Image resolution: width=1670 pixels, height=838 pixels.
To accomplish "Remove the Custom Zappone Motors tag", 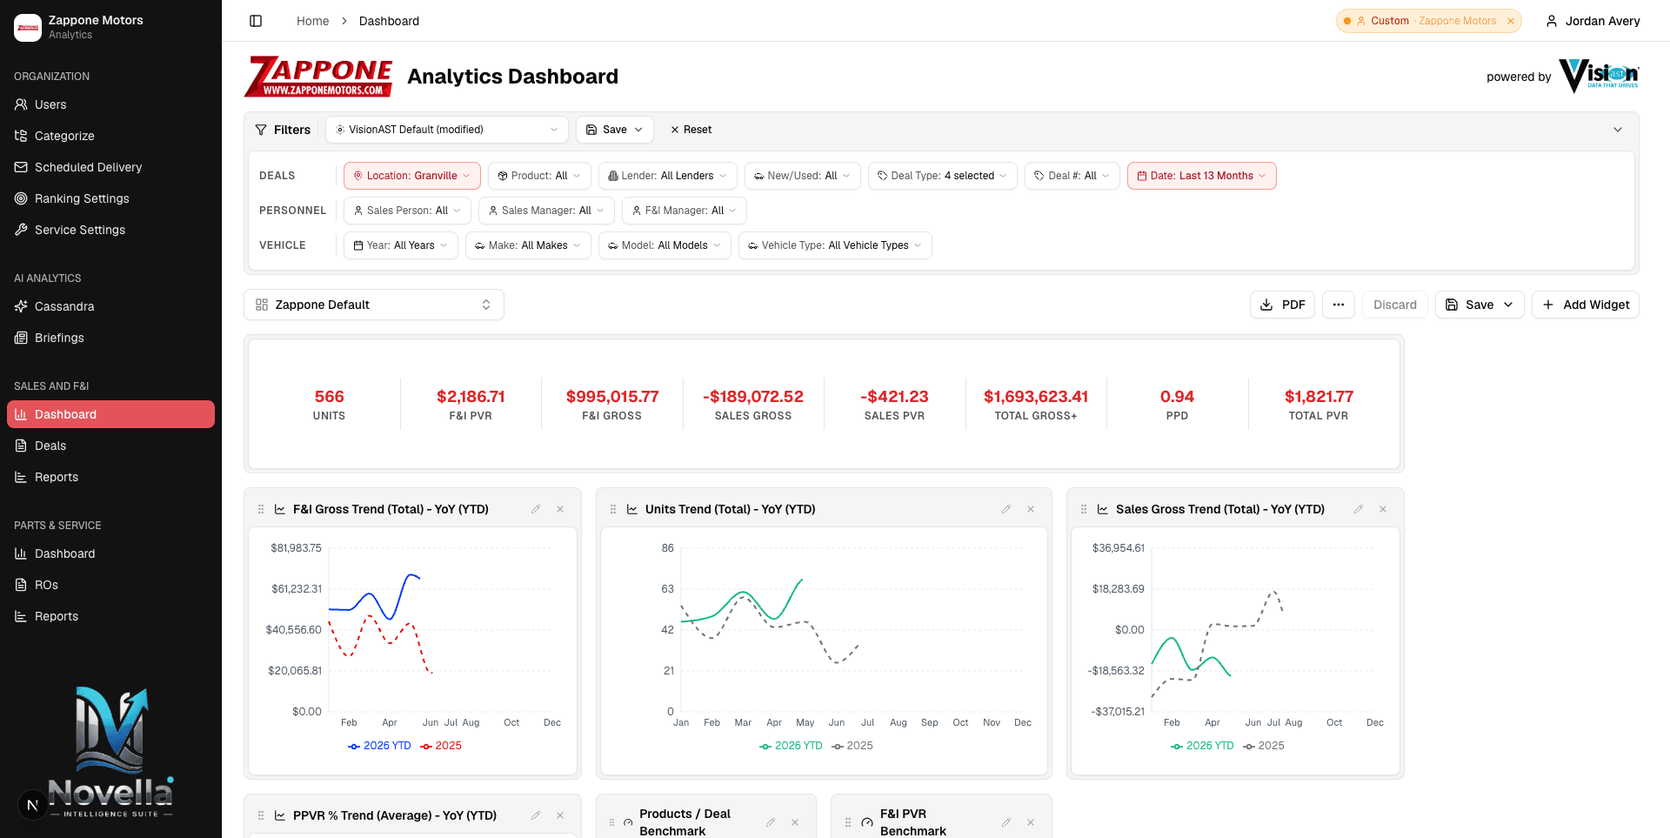I will pos(1511,21).
